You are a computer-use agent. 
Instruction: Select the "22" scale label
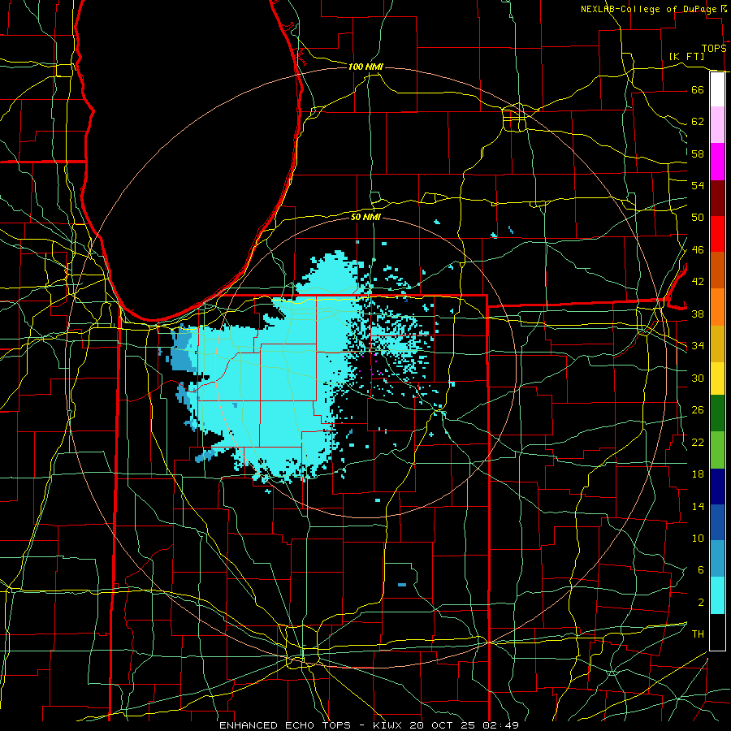pyautogui.click(x=698, y=442)
